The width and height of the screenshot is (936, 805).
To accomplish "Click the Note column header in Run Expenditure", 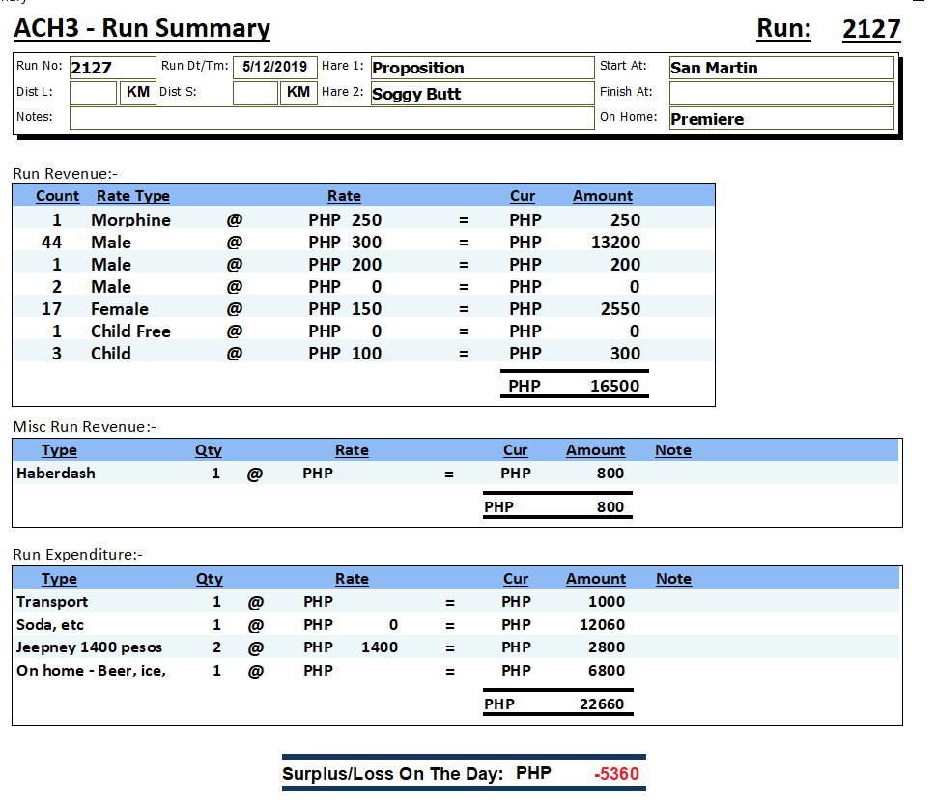I will [x=673, y=579].
